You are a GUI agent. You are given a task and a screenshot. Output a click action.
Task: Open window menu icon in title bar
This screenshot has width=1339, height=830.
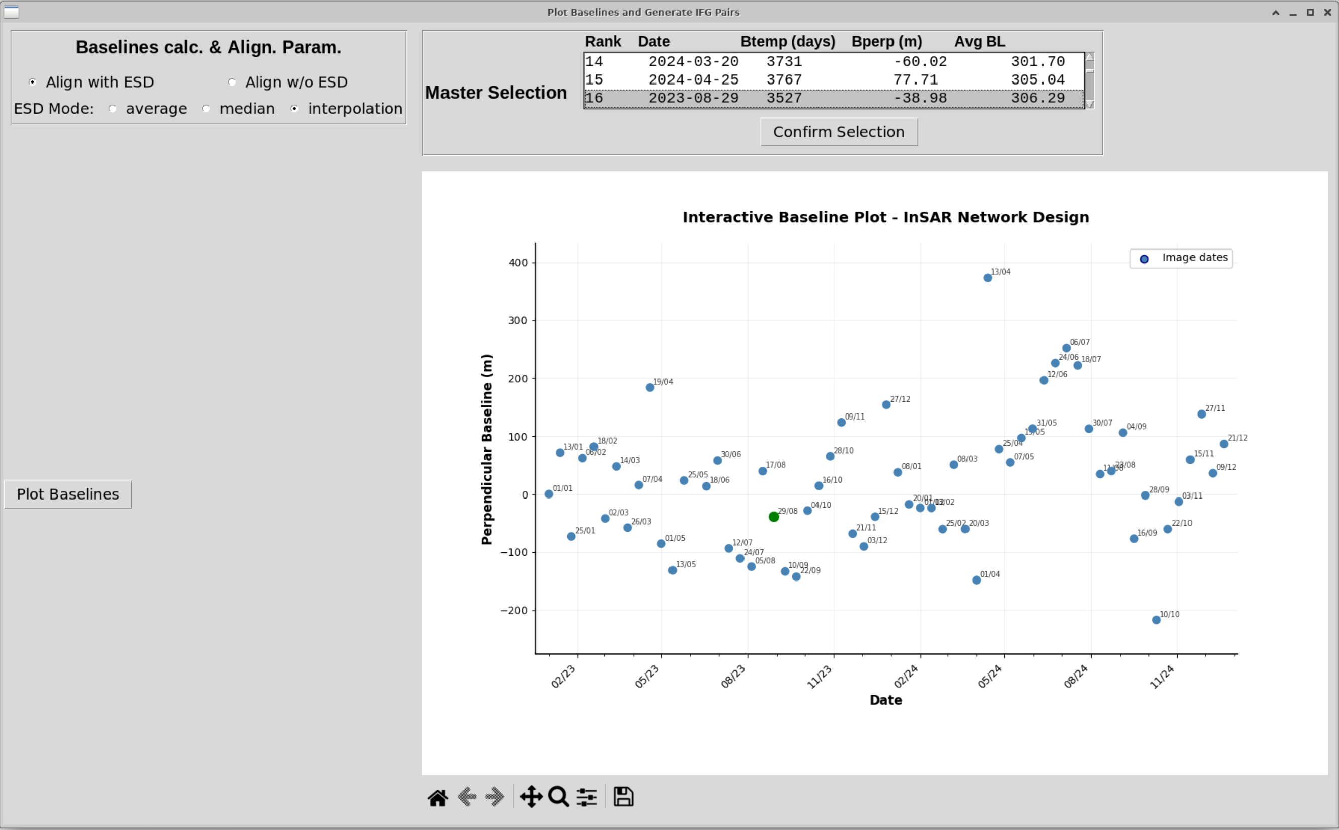pyautogui.click(x=11, y=12)
